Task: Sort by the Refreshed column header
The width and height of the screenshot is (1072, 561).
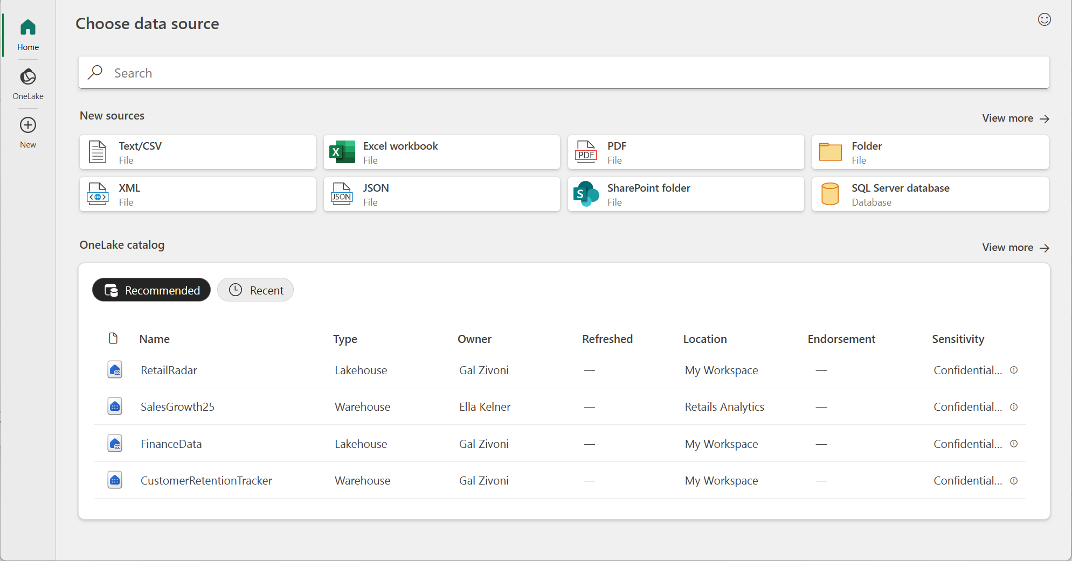Action: click(x=607, y=339)
